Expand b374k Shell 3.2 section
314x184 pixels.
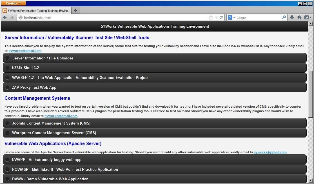tap(155, 68)
